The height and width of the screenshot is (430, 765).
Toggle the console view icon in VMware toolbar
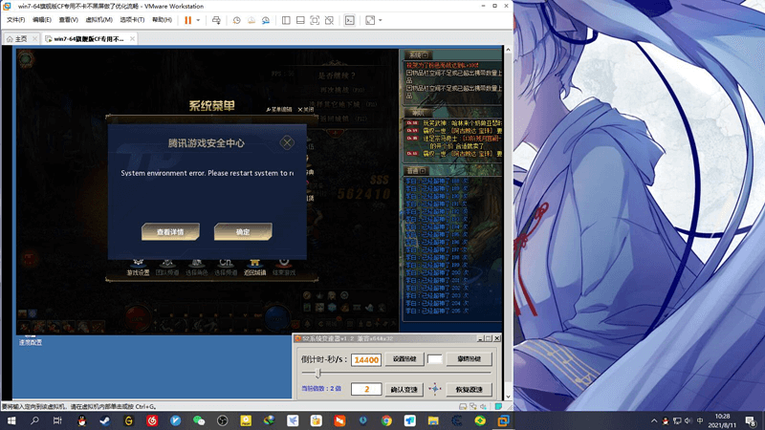(x=349, y=20)
